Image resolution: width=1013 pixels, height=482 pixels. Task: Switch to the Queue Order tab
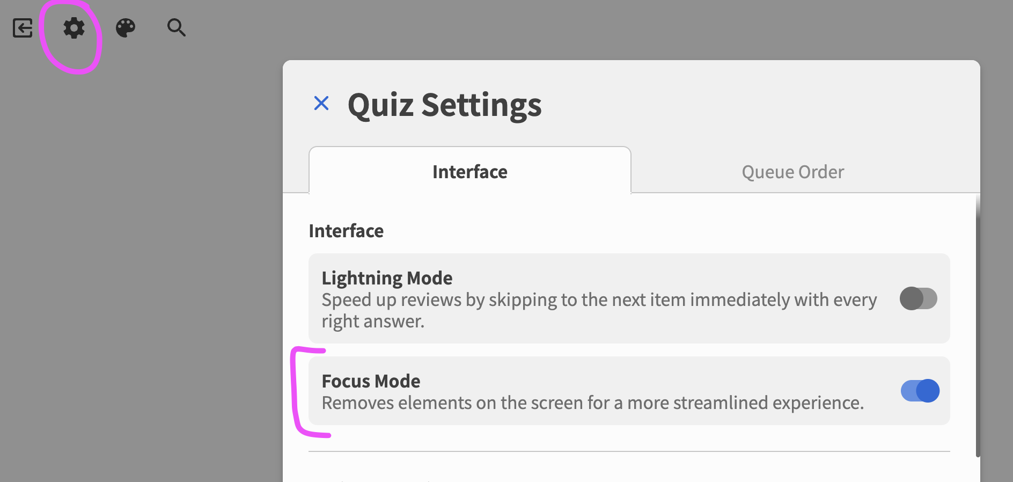[792, 172]
